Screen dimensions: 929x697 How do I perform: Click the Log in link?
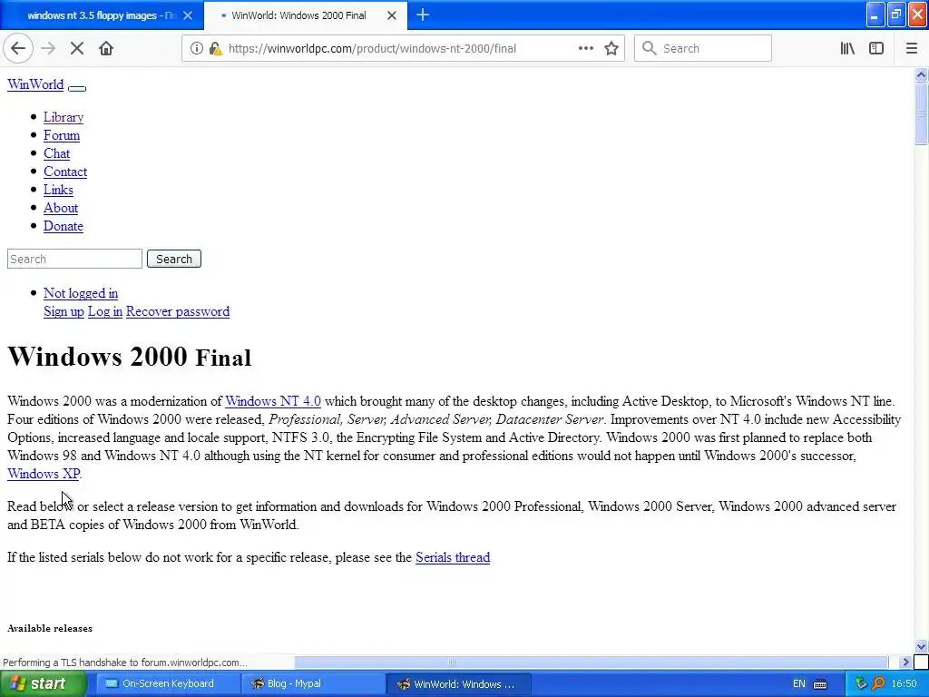coord(105,312)
